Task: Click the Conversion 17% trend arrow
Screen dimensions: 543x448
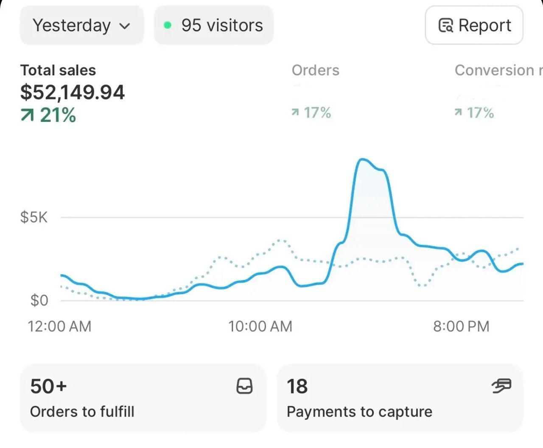Action: [x=458, y=112]
